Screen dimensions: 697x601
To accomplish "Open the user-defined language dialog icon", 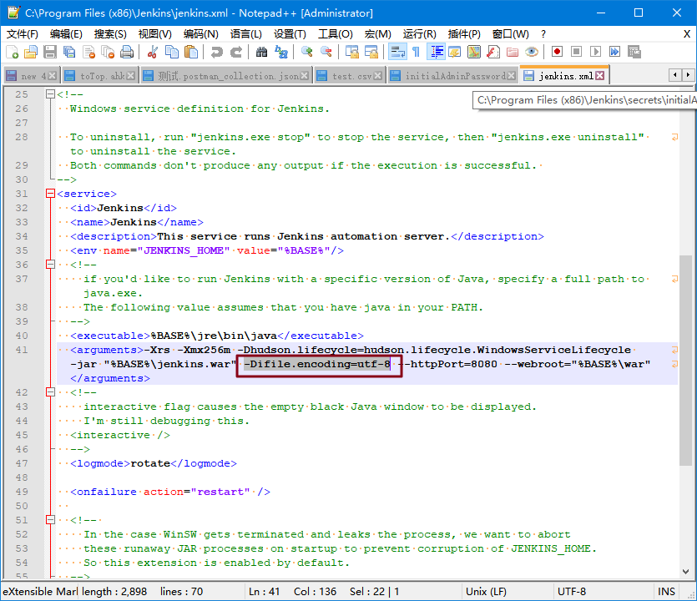I will point(454,52).
